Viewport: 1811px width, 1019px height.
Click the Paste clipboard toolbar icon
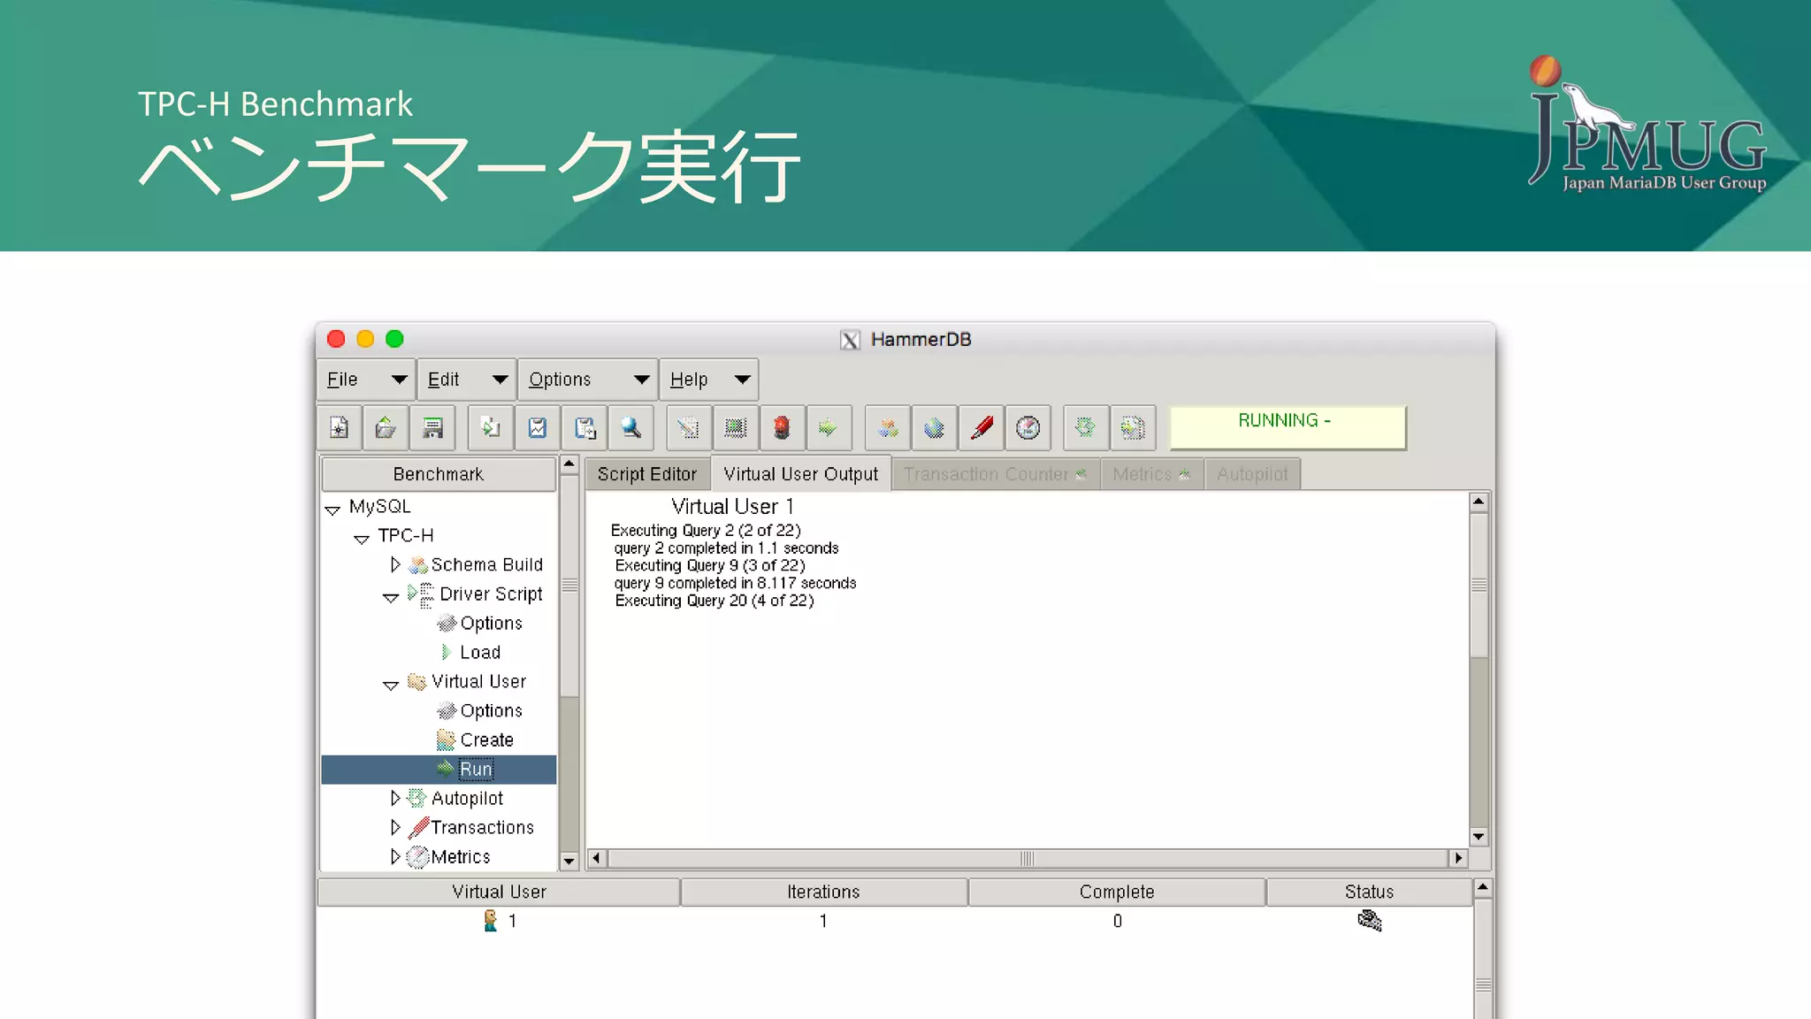[585, 428]
